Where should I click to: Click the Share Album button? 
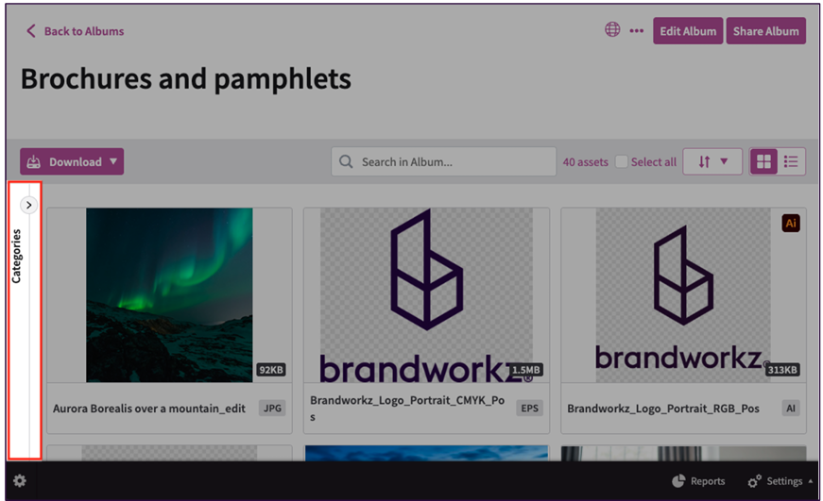point(765,31)
